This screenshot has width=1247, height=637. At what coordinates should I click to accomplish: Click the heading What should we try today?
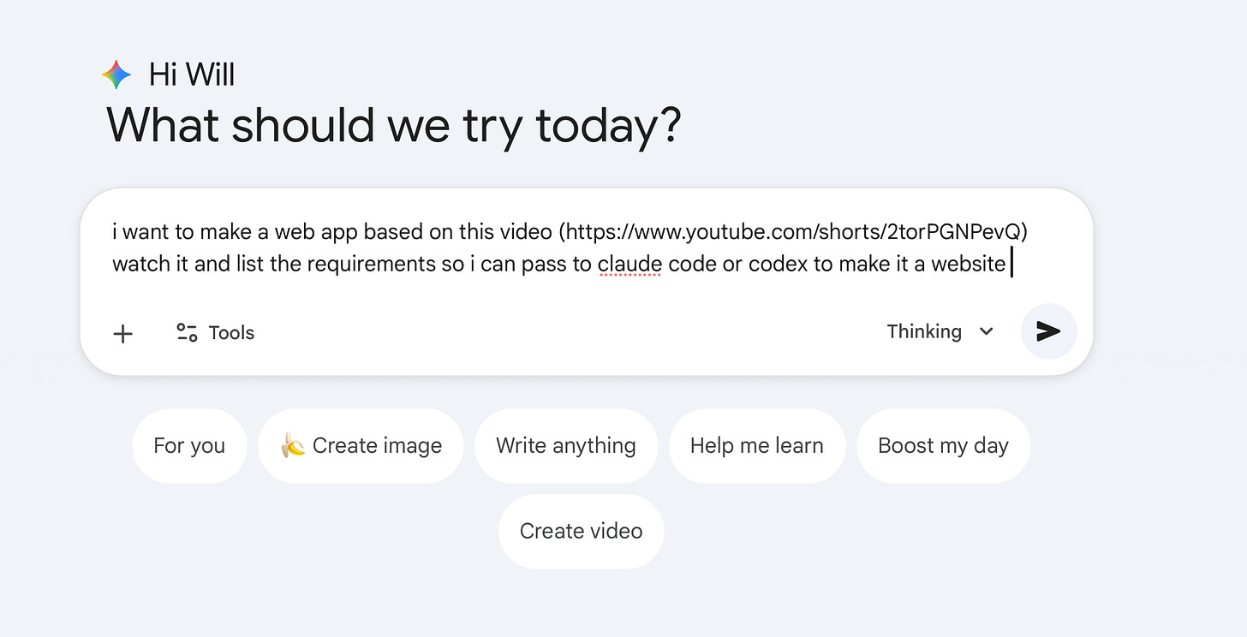tap(394, 127)
